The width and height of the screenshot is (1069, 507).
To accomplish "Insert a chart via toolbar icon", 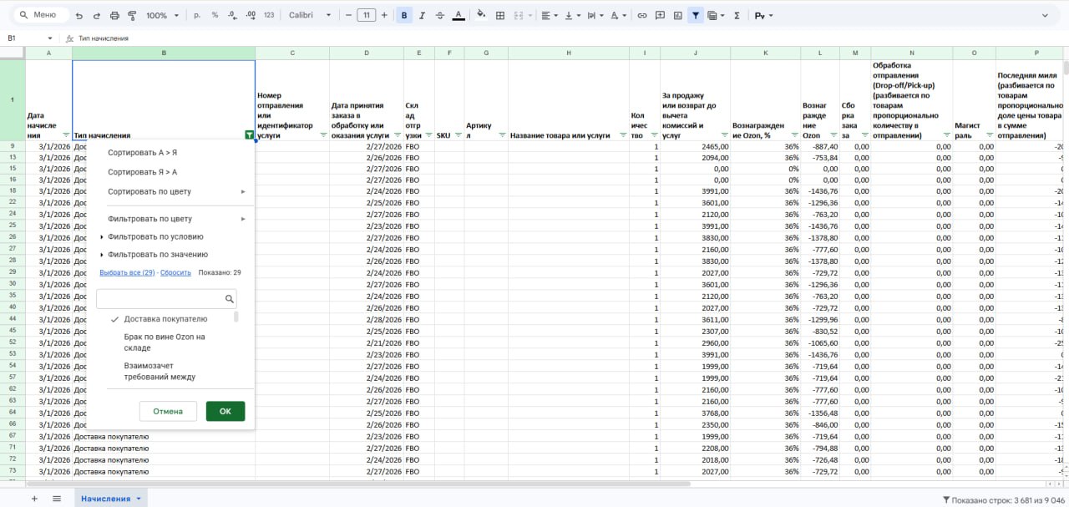I will [677, 15].
